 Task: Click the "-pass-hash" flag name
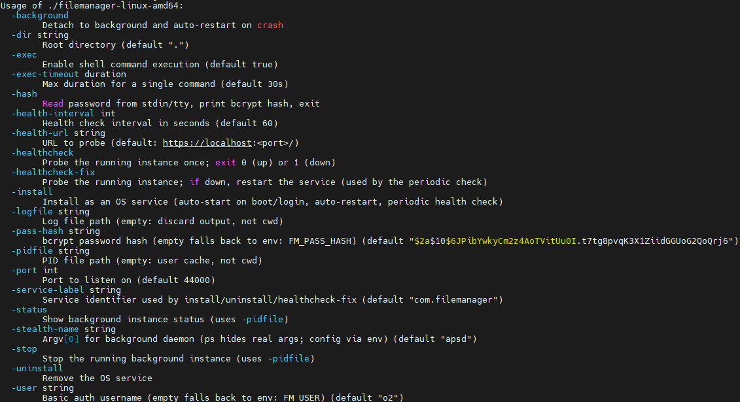pyautogui.click(x=37, y=231)
